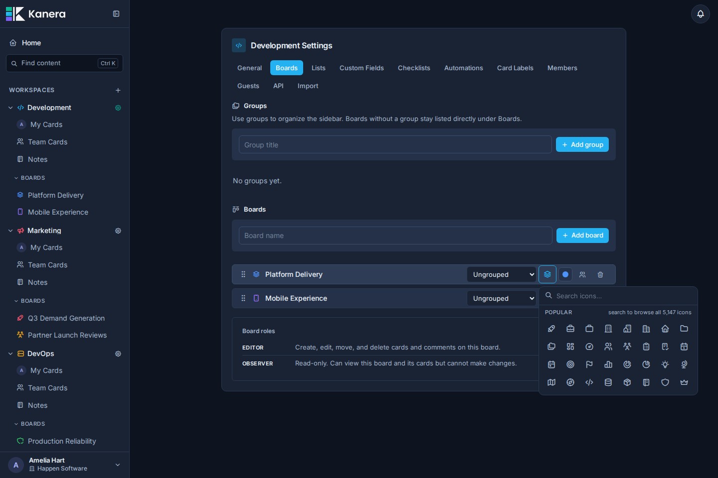Collapse the sidebar with the panel toggle
718x478 pixels.
(x=116, y=14)
